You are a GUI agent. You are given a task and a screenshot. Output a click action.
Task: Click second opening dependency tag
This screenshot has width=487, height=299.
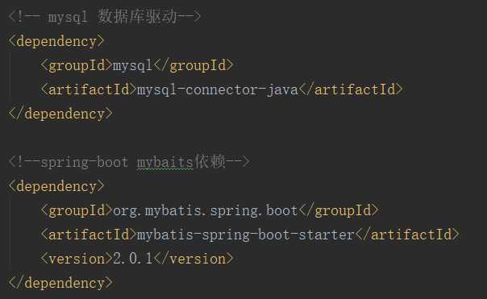point(56,186)
